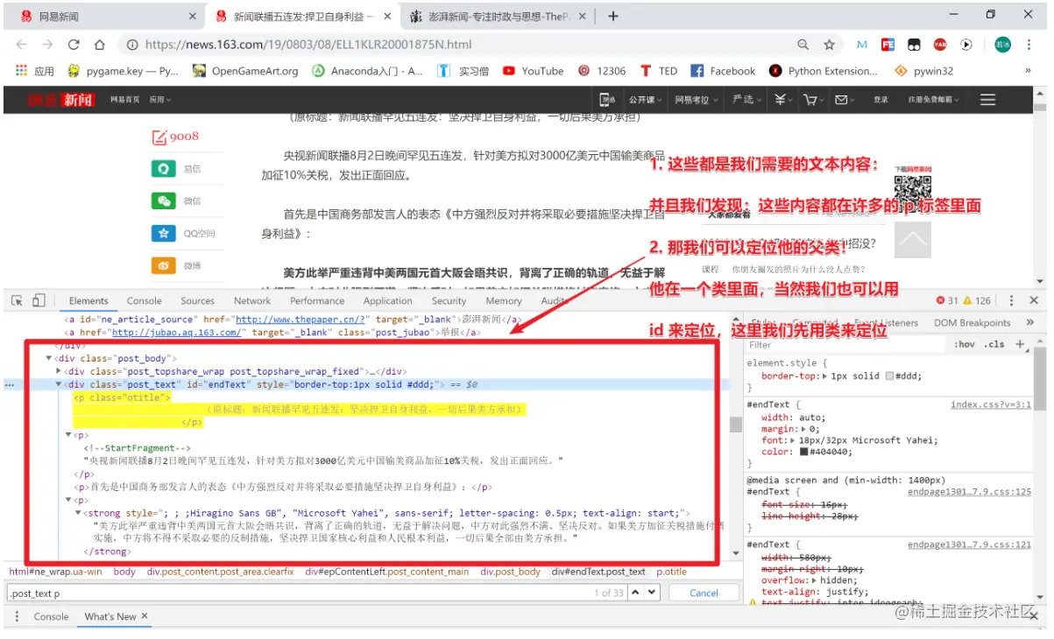Click the yellow 126 warnings icon
The width and height of the screenshot is (1054, 639).
click(966, 300)
